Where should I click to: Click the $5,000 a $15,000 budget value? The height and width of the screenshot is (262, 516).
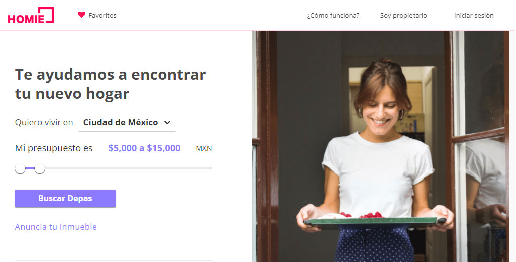tap(144, 148)
